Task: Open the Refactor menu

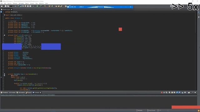Action: pos(15,3)
